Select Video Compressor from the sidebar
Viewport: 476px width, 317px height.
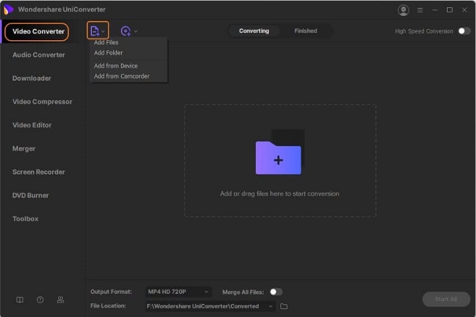(x=42, y=102)
